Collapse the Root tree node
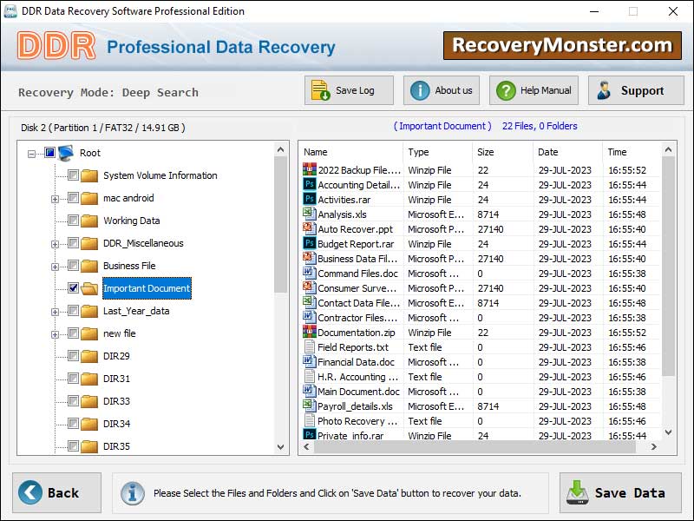The height and width of the screenshot is (521, 694). [32, 154]
